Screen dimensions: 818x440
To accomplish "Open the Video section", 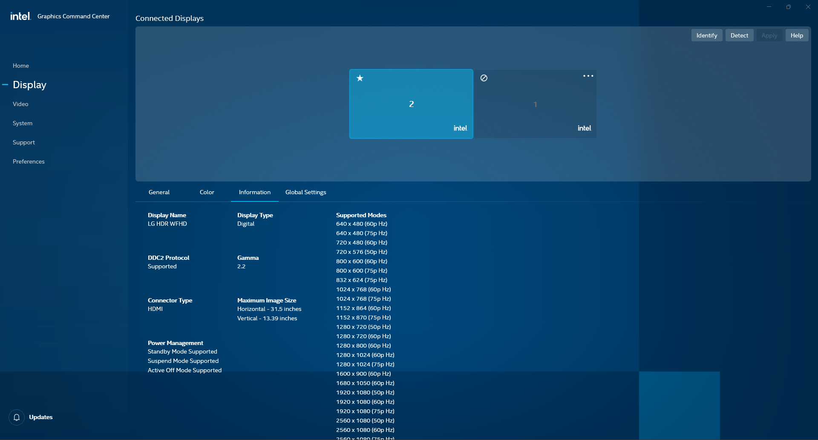I will point(20,104).
